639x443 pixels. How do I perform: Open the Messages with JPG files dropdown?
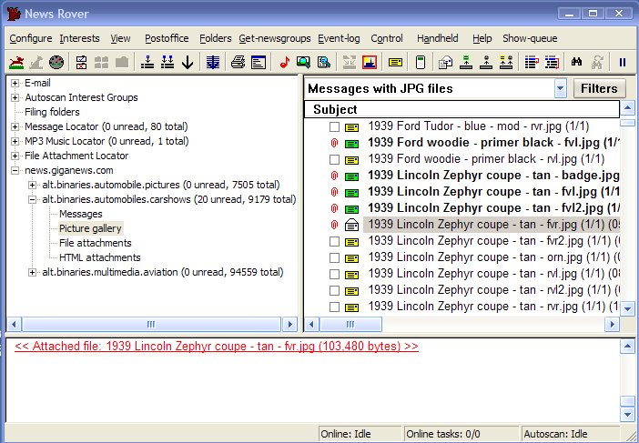click(561, 88)
